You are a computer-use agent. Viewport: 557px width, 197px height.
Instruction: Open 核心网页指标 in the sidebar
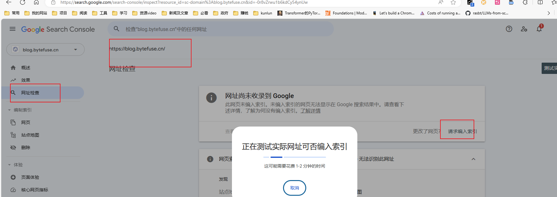point(34,190)
